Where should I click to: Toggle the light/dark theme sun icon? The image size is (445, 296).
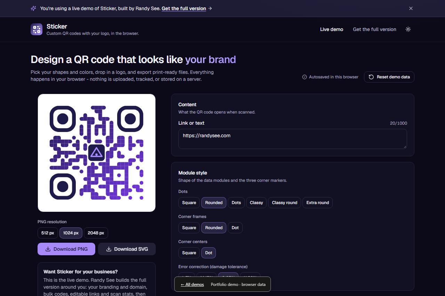pos(408,29)
